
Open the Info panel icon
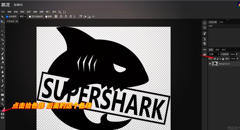(x=205, y=23)
